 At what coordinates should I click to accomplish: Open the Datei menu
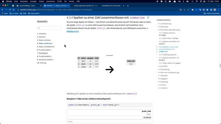click(x=16, y=1)
